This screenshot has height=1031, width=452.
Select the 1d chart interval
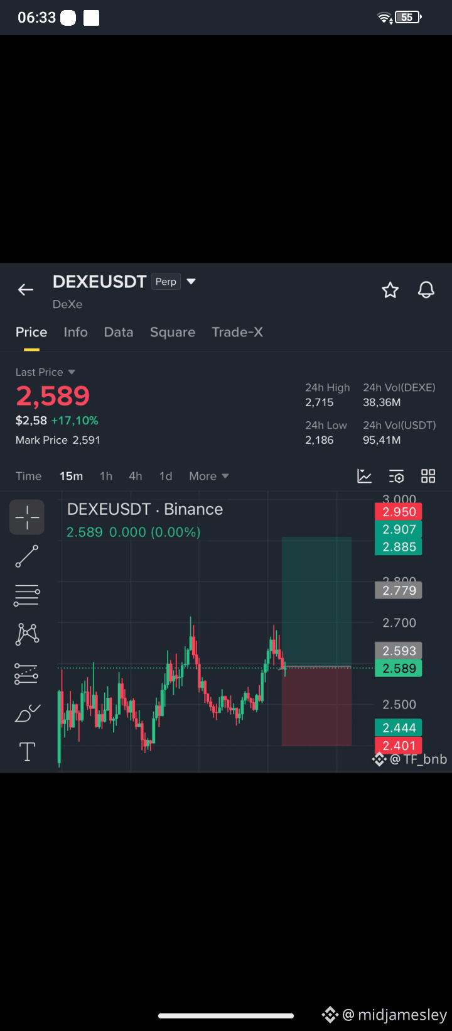166,476
